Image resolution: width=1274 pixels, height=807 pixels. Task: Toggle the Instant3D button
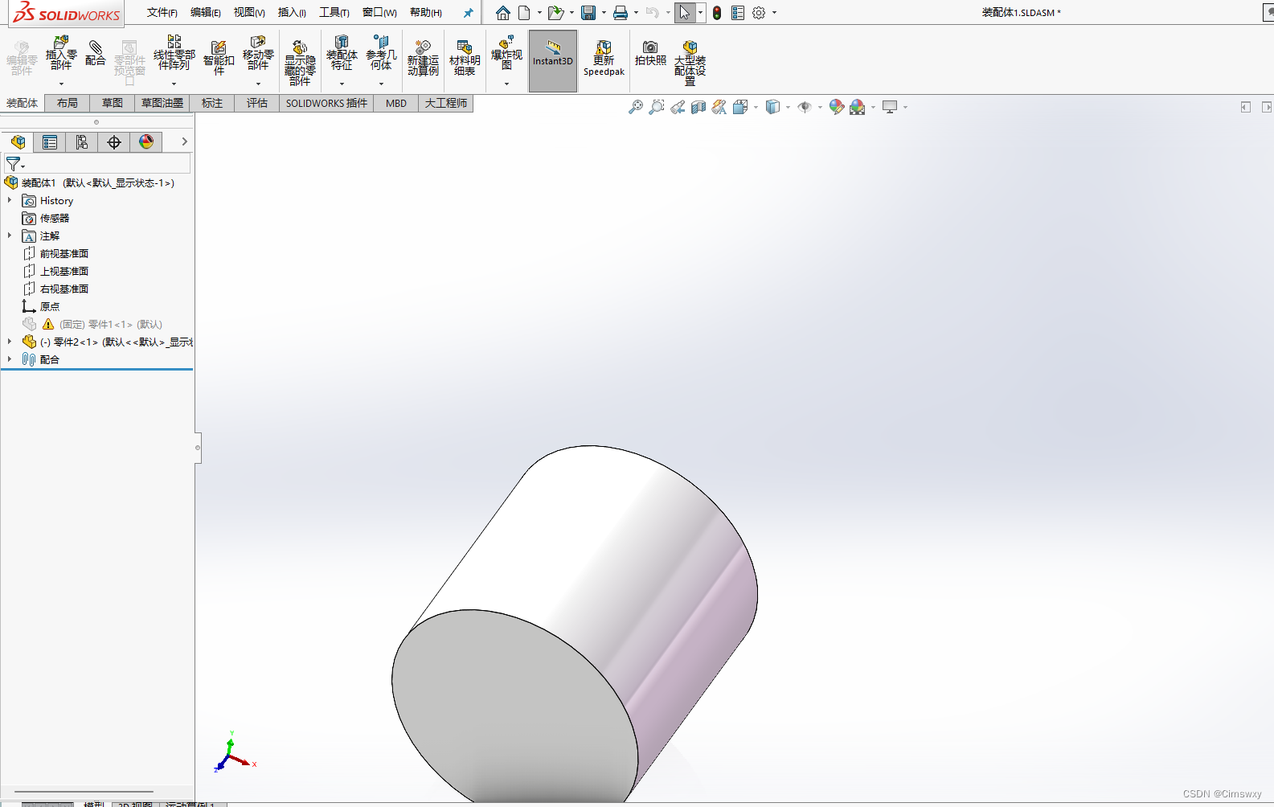pos(553,61)
